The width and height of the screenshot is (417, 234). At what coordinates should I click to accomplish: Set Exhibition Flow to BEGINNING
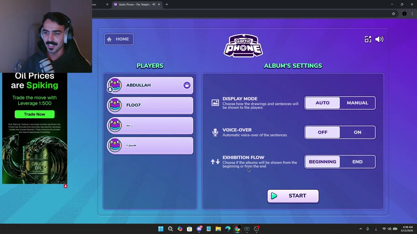pyautogui.click(x=323, y=162)
